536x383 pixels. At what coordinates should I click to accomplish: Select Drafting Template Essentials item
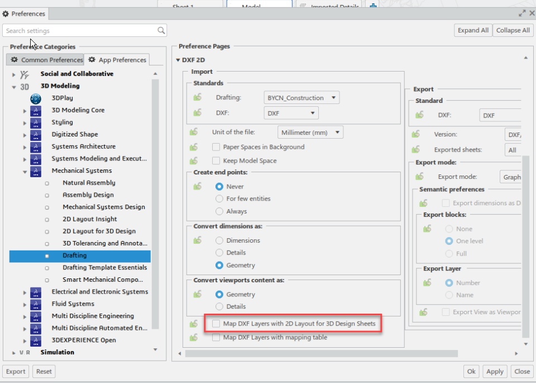click(104, 267)
